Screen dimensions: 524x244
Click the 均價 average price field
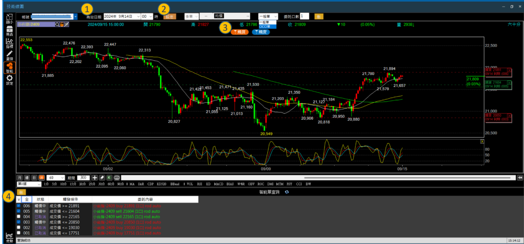pyautogui.click(x=232, y=16)
